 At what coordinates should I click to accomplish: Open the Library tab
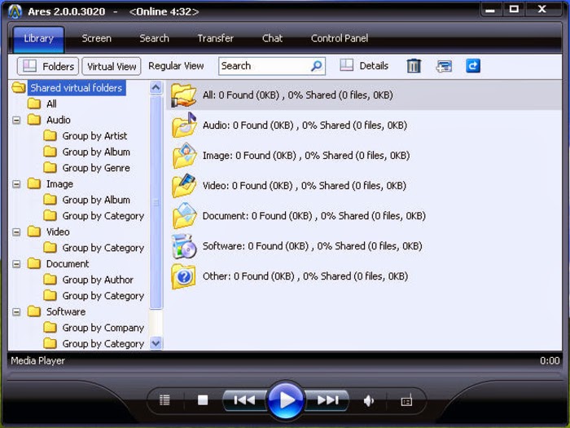point(38,38)
